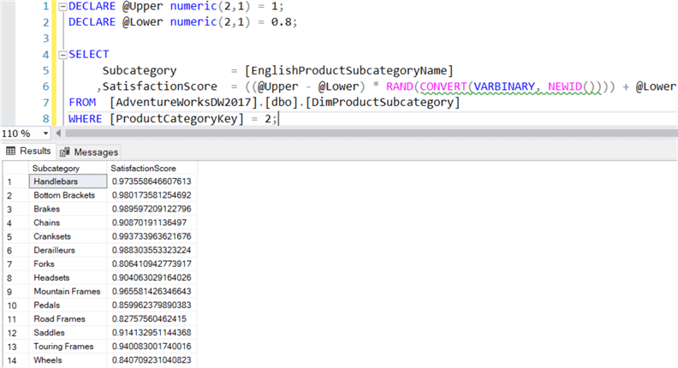The image size is (678, 368).
Task: Select the Touring Frames cell
Action: pyautogui.click(x=68, y=347)
